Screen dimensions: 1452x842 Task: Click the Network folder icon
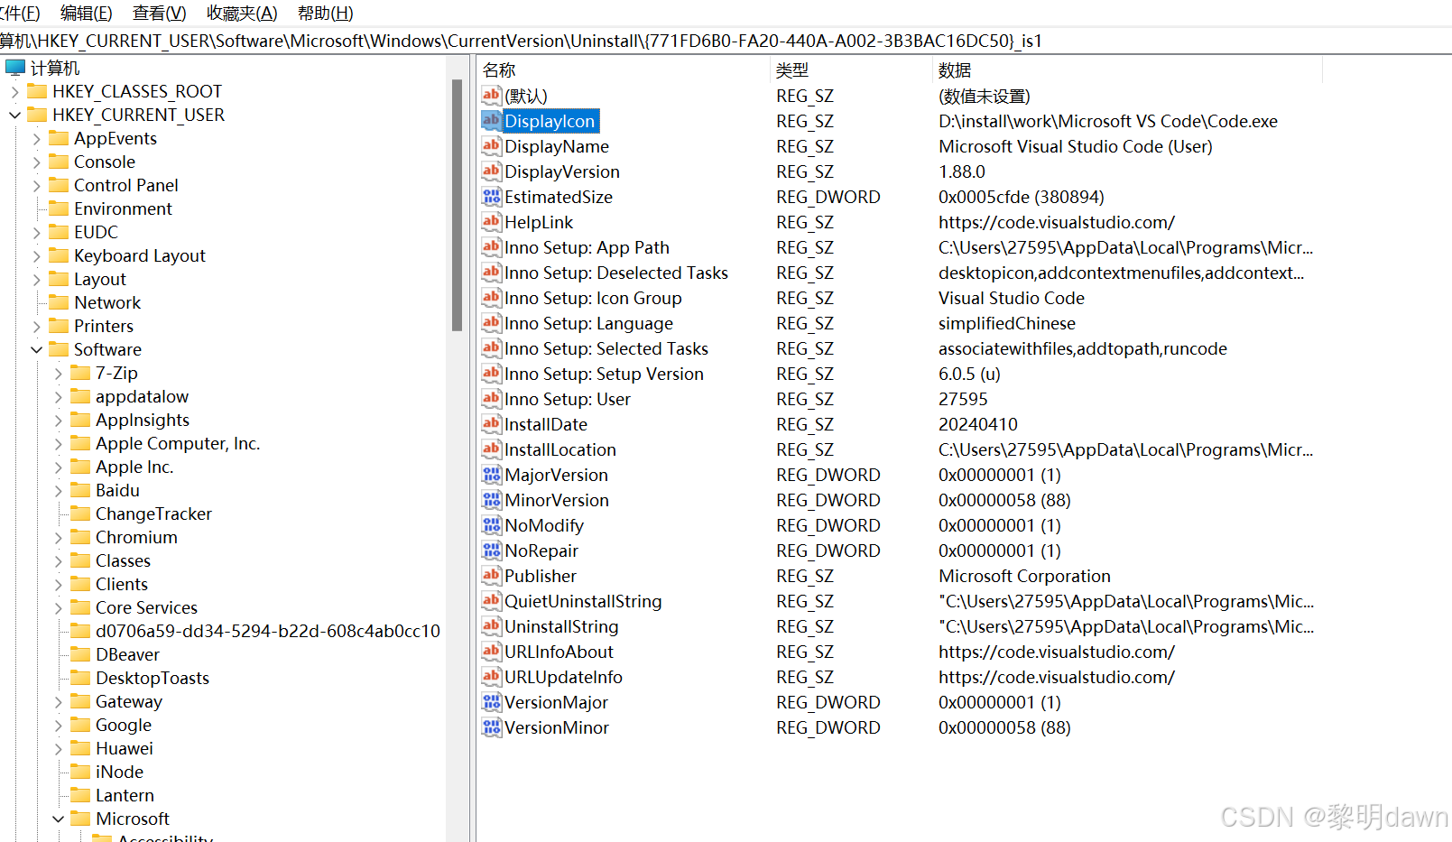(x=59, y=302)
